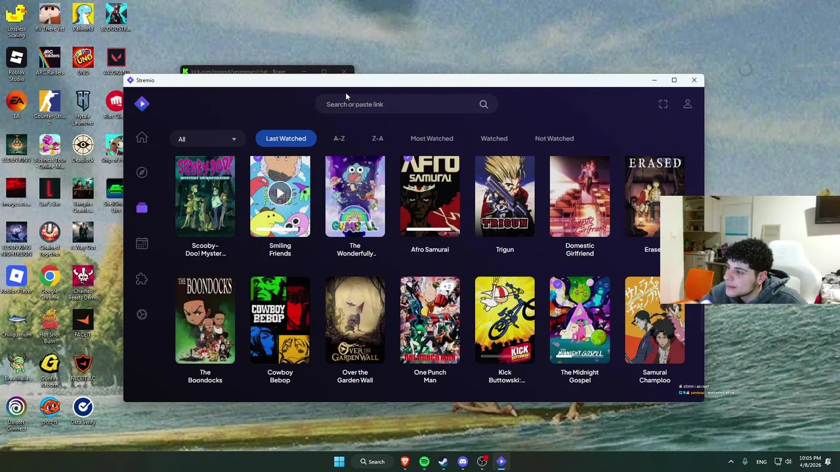Select the Brawlhalla desktop icon
This screenshot has height=472, width=840.
tap(16, 367)
